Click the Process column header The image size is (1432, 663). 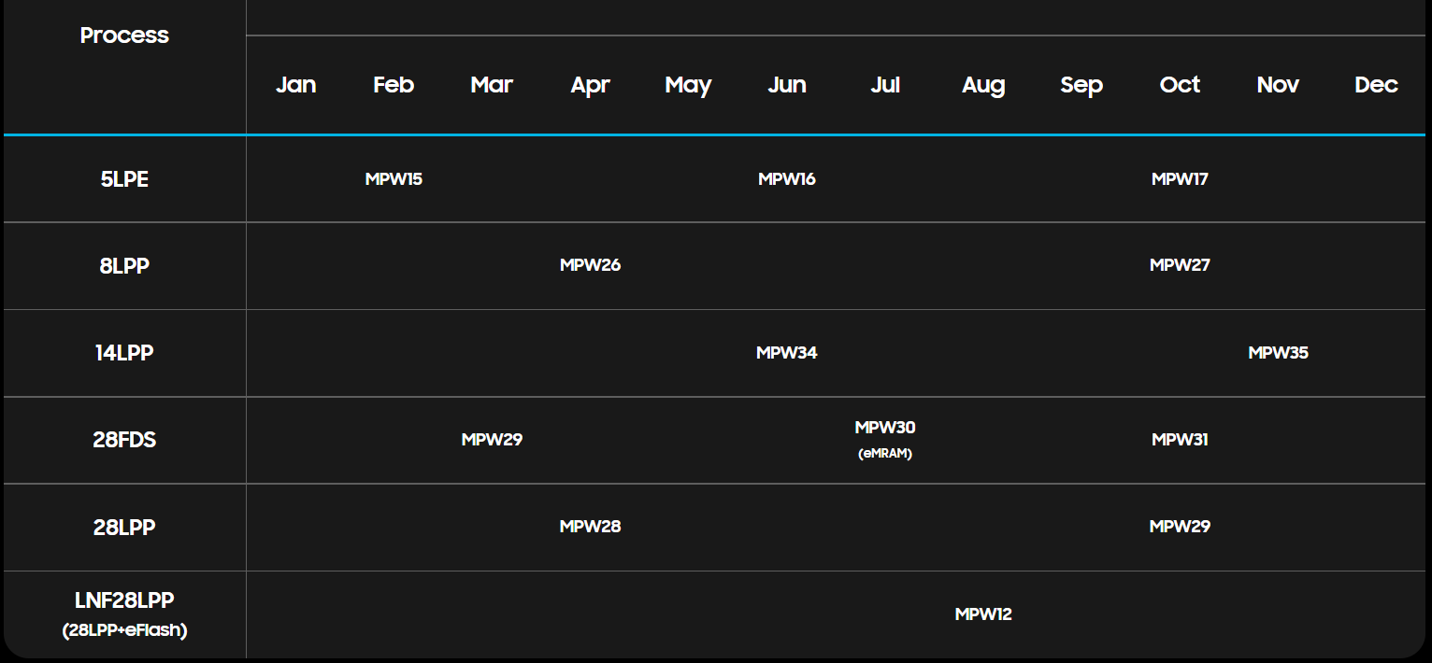click(124, 35)
